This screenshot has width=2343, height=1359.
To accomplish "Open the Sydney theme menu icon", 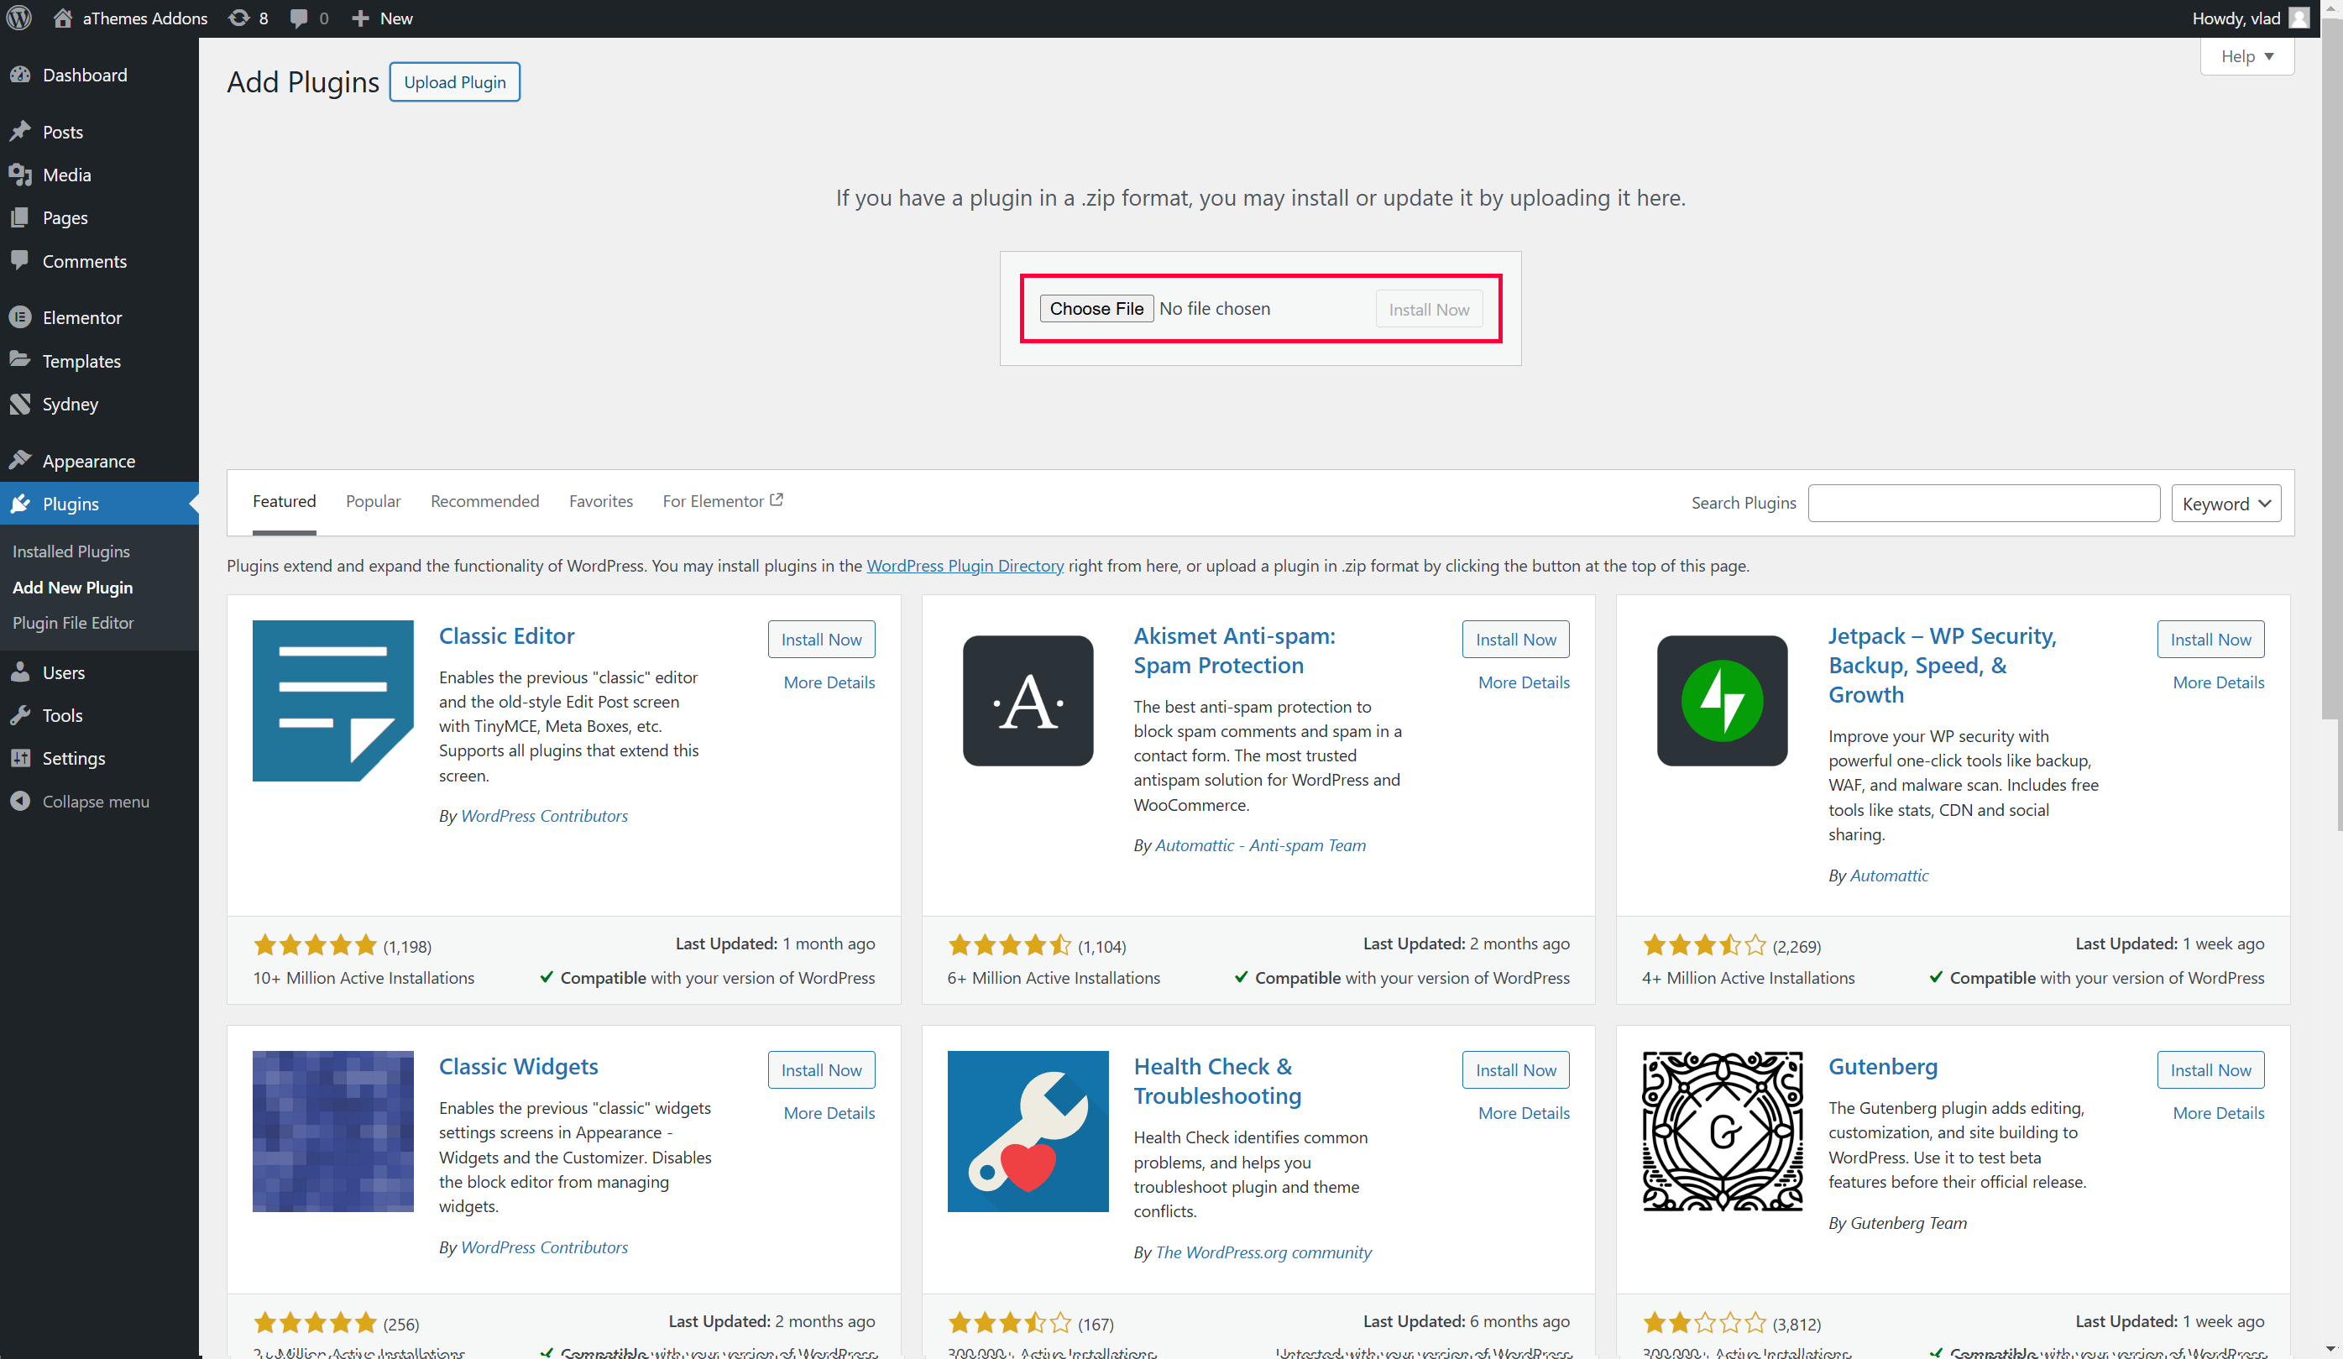I will pyautogui.click(x=20, y=404).
